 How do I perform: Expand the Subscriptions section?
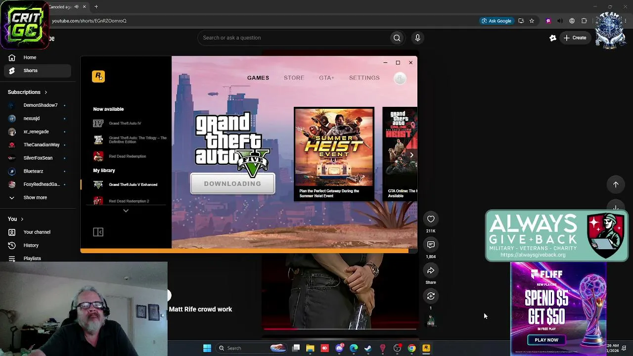[28, 92]
